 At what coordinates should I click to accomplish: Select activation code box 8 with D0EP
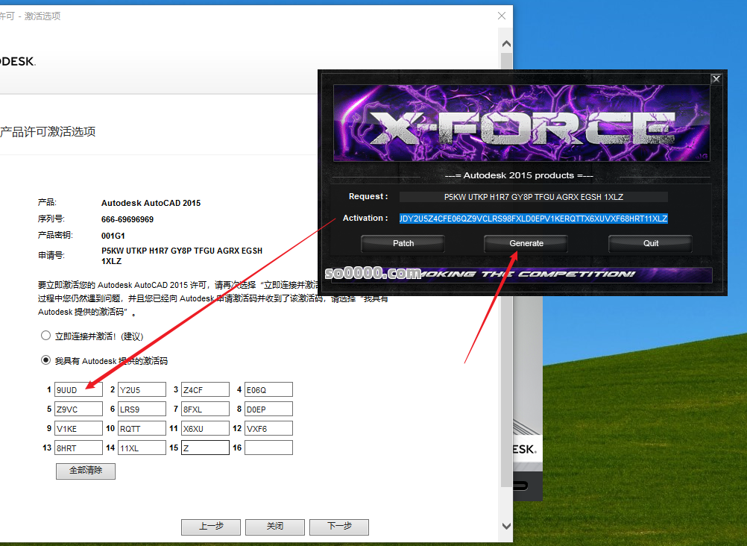(268, 409)
